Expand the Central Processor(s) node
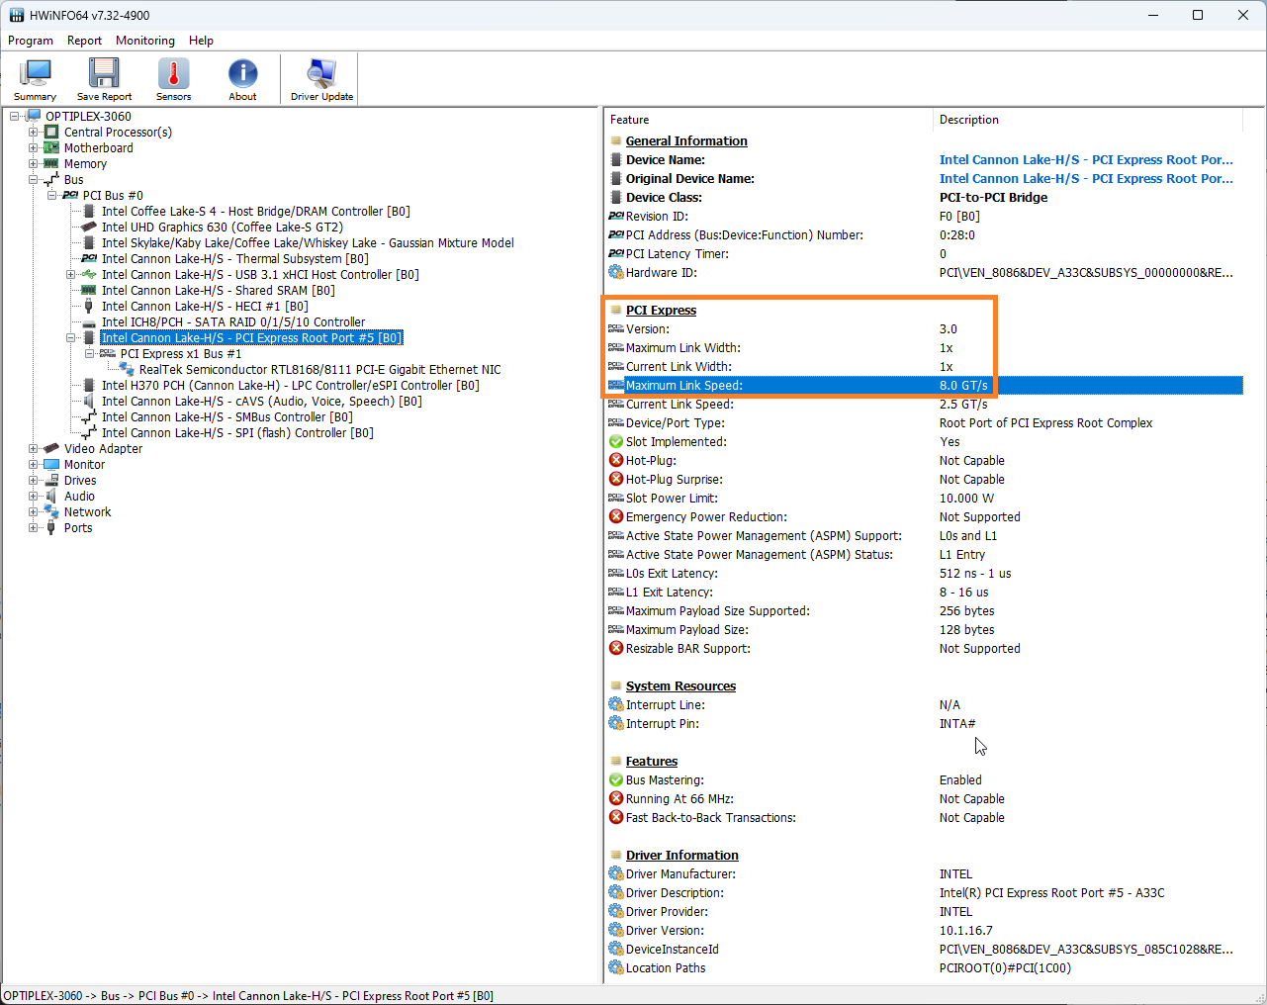1267x1005 pixels. click(34, 132)
